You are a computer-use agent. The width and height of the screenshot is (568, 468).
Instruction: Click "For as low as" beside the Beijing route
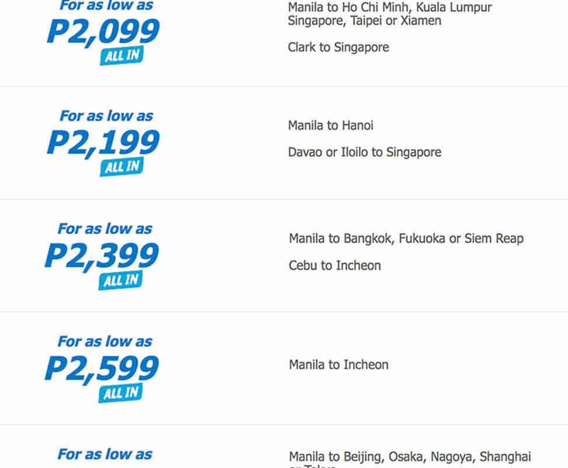[105, 454]
